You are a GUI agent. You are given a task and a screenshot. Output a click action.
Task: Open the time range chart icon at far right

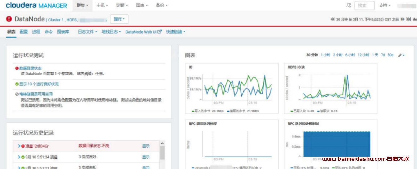415,19
